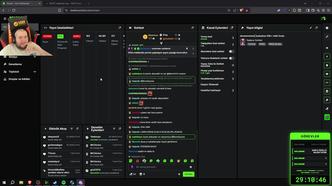332x186 pixels.
Task: Select the obayana3l follow event
Action: tap(61, 138)
